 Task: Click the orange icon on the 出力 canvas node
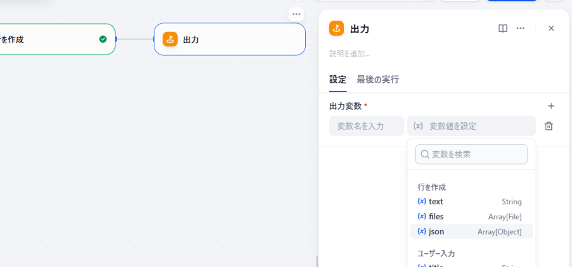pos(170,39)
